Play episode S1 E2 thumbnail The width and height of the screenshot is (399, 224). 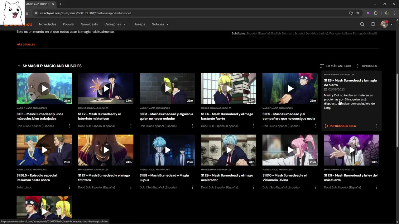(x=106, y=89)
